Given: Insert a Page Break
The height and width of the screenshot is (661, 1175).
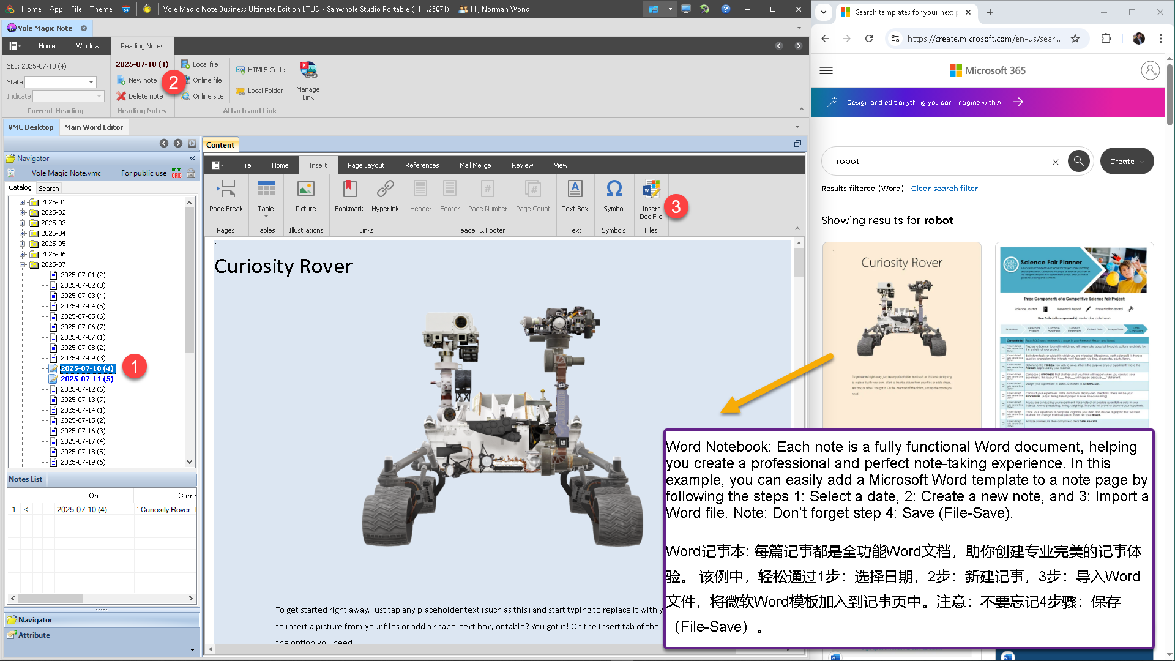Looking at the screenshot, I should [x=226, y=196].
